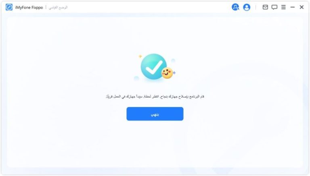Click the iMyFone Fixppo wrench logo
The image size is (310, 176).
[9, 7]
